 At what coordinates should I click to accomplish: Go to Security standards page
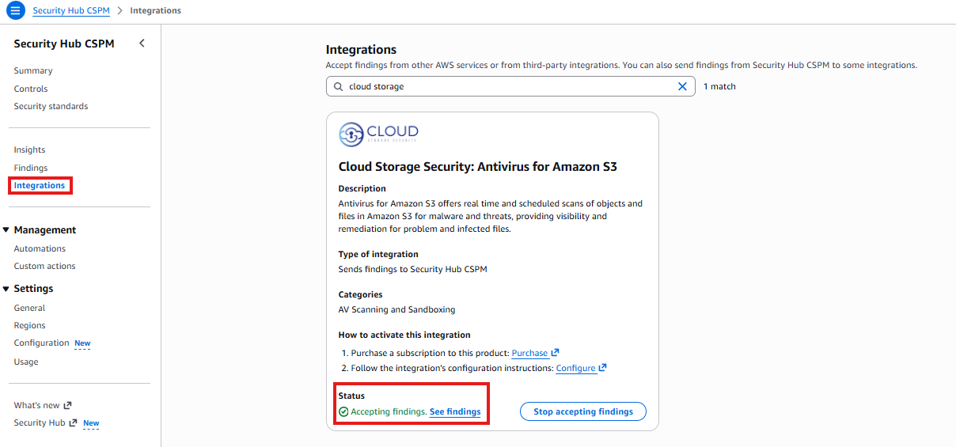[x=51, y=106]
